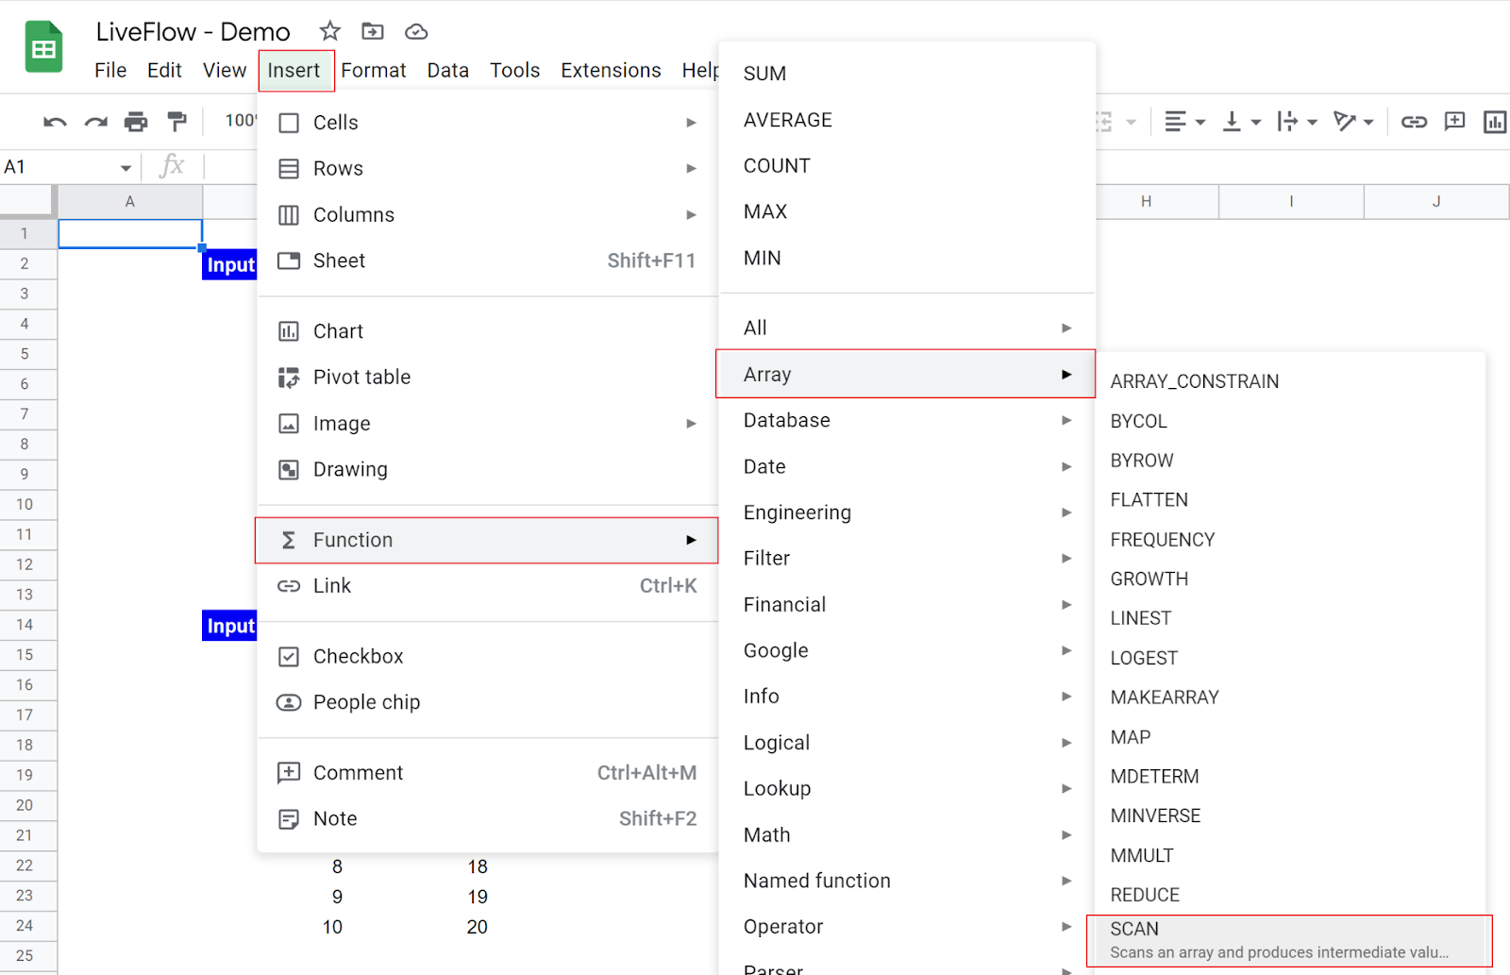The image size is (1510, 975).
Task: Choose the MAKEARRAY function
Action: 1290,698
